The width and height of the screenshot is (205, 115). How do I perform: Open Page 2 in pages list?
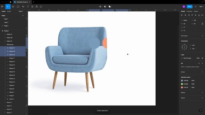click(6, 22)
